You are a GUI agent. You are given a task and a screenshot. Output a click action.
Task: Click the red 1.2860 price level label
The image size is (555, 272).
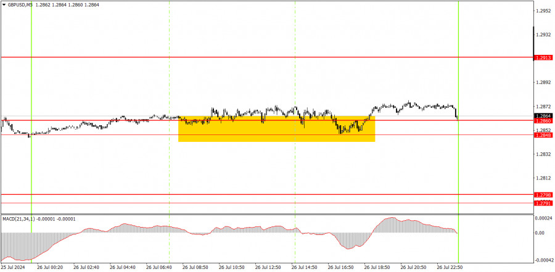coord(544,121)
